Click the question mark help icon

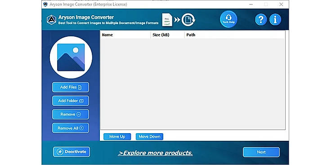coord(261,20)
